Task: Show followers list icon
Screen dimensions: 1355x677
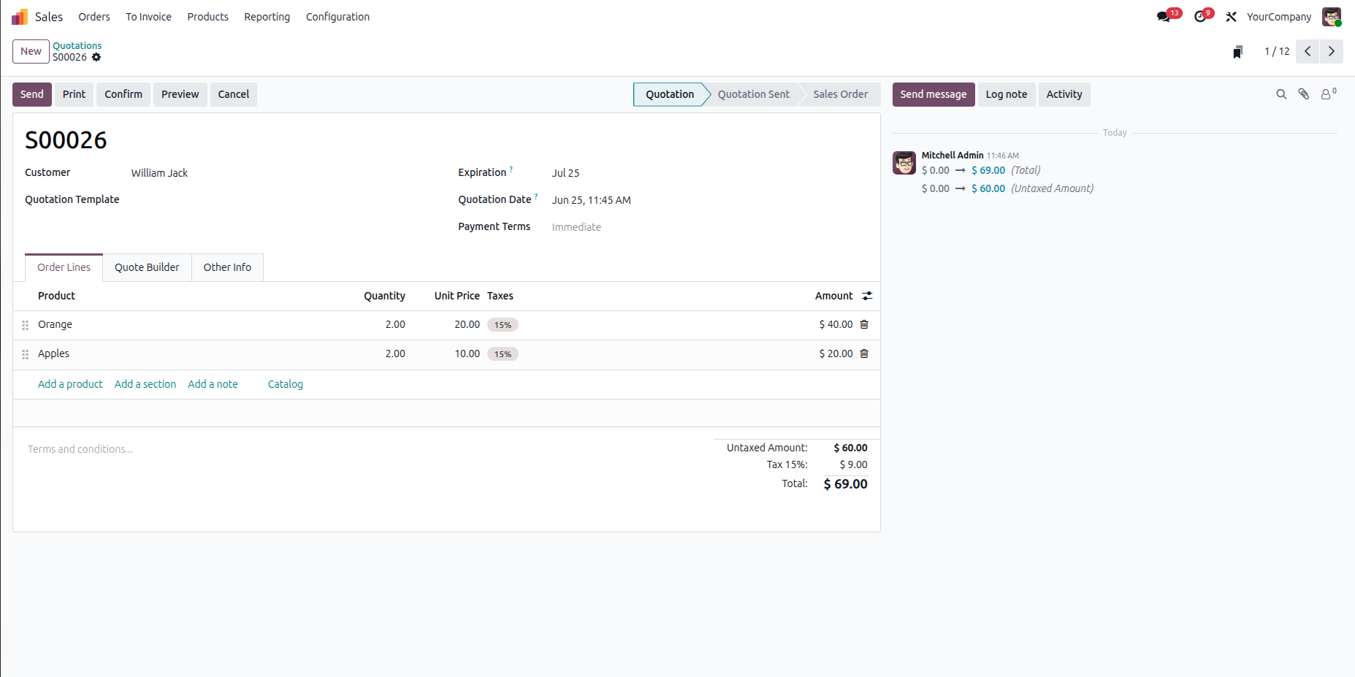Action: [x=1328, y=94]
